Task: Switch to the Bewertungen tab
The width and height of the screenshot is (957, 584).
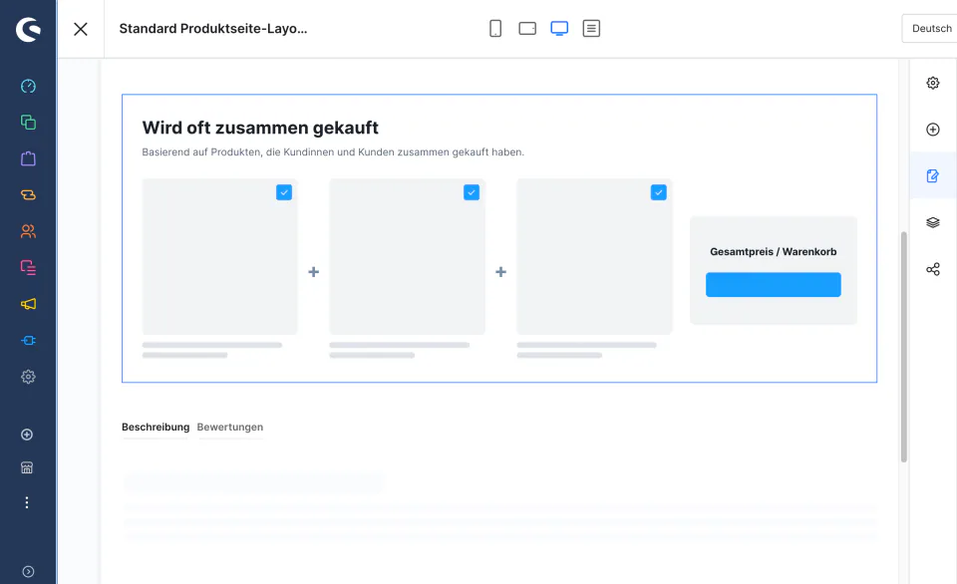Action: (x=230, y=428)
